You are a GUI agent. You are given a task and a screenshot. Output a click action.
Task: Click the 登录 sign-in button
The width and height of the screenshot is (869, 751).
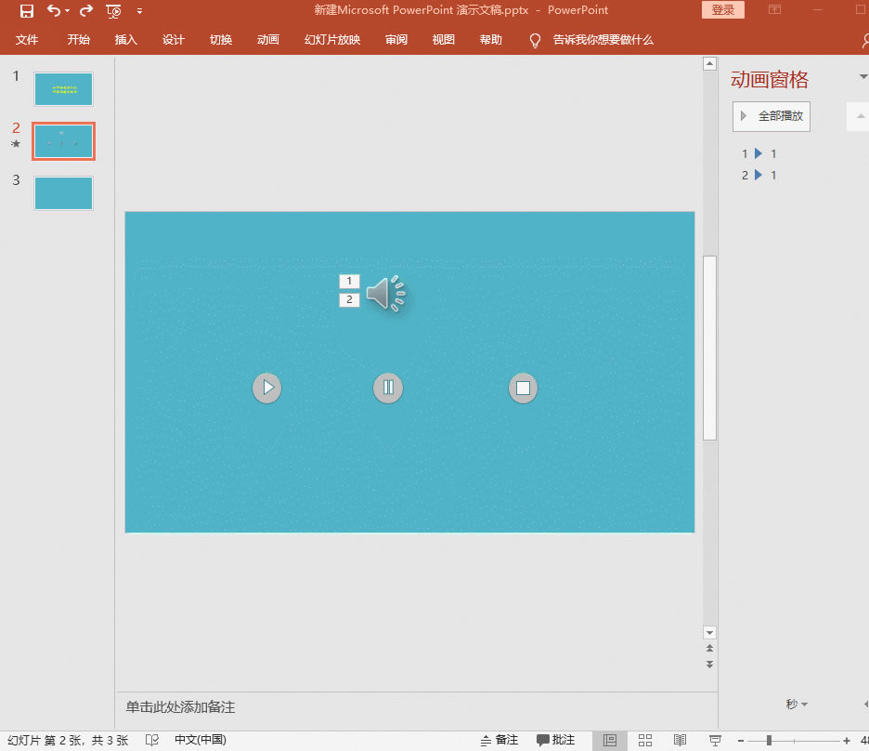pyautogui.click(x=722, y=10)
